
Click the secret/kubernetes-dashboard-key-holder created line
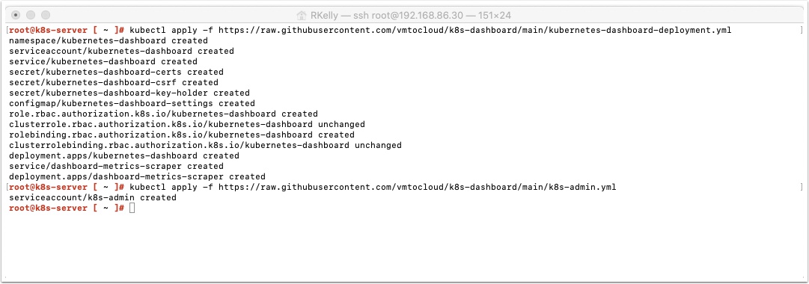click(x=129, y=93)
